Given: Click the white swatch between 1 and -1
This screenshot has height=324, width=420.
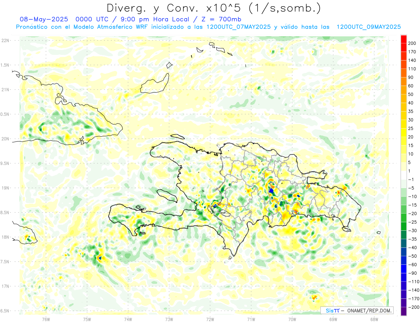Looking at the screenshot, I should [404, 175].
